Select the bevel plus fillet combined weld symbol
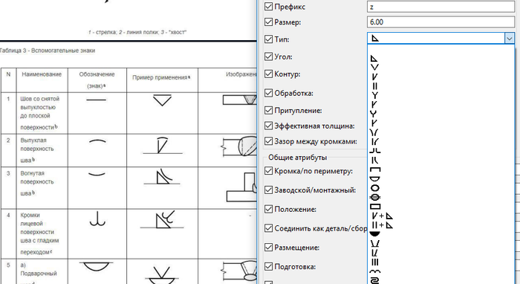520x284 pixels. point(382,216)
